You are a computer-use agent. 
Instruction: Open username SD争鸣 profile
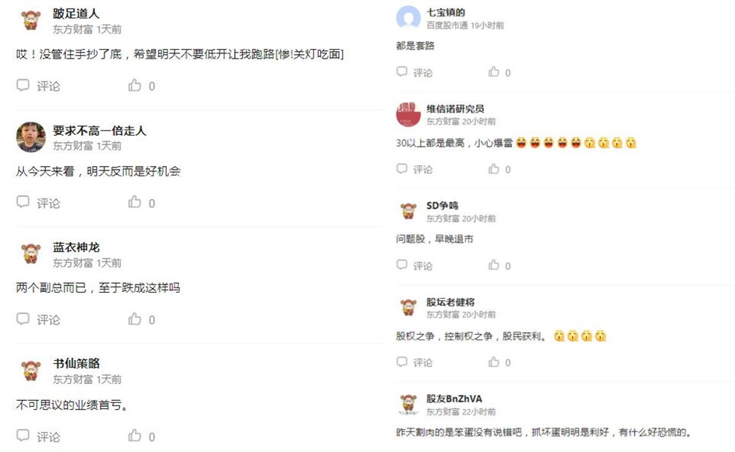[x=442, y=205]
